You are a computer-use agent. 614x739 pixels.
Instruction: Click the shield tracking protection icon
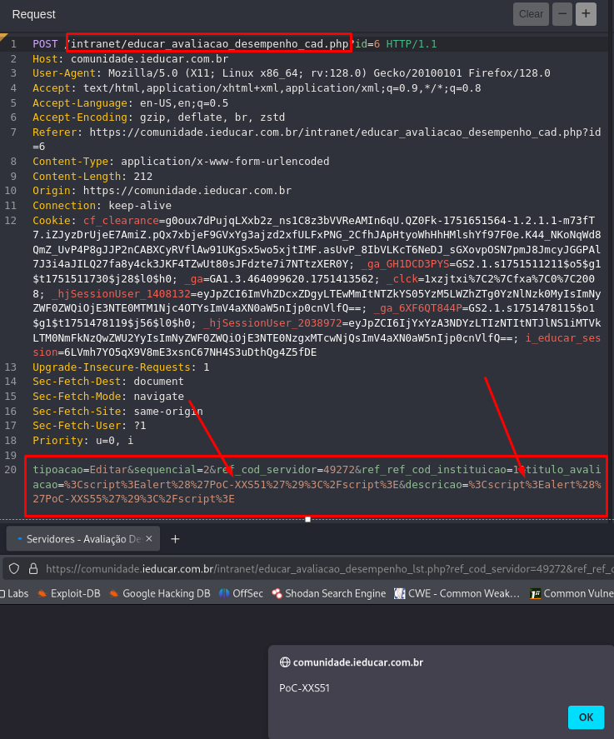[14, 569]
